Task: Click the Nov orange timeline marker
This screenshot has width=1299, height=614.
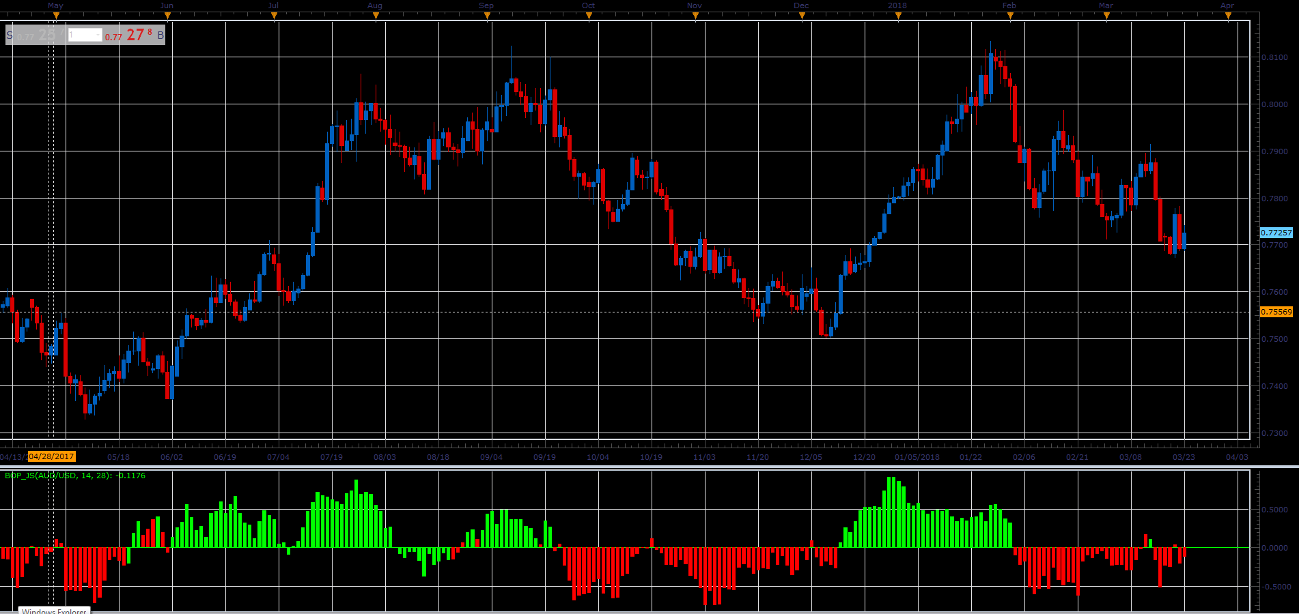Action: pyautogui.click(x=695, y=16)
